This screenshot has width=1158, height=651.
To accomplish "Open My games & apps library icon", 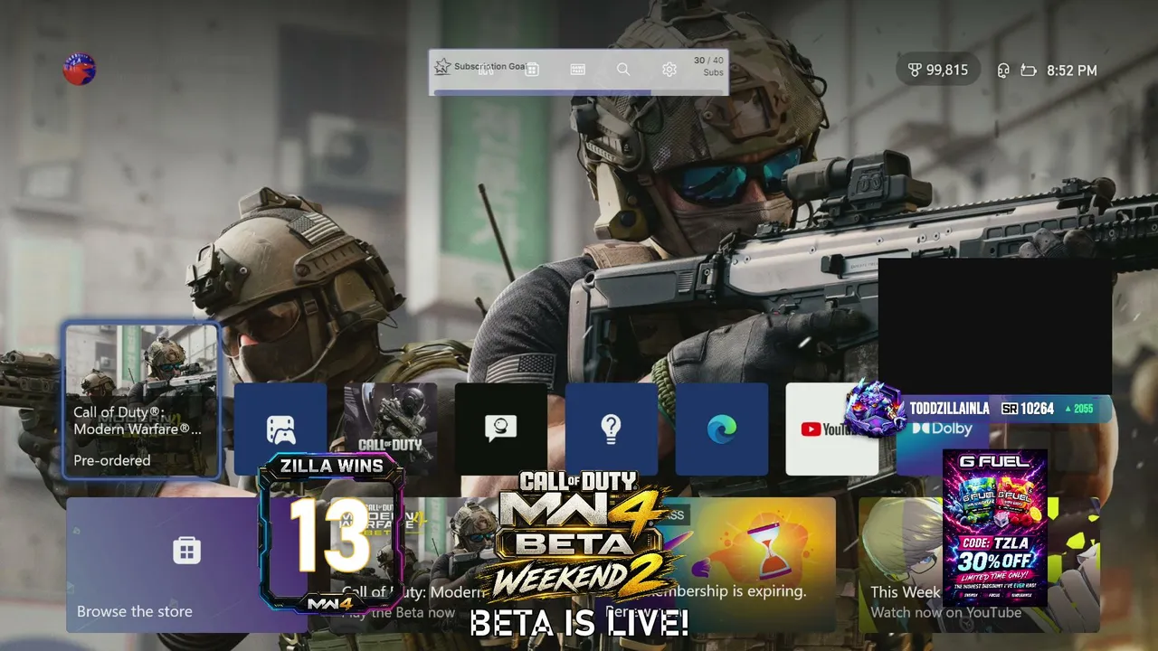I will (x=487, y=70).
